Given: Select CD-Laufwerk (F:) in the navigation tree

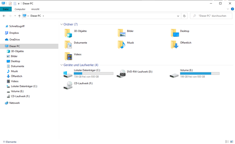Looking at the screenshot, I should click(x=20, y=96).
